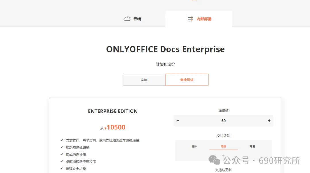The height and width of the screenshot is (173, 310).
Task: Click the connection number field showing 50
Action: pyautogui.click(x=223, y=120)
